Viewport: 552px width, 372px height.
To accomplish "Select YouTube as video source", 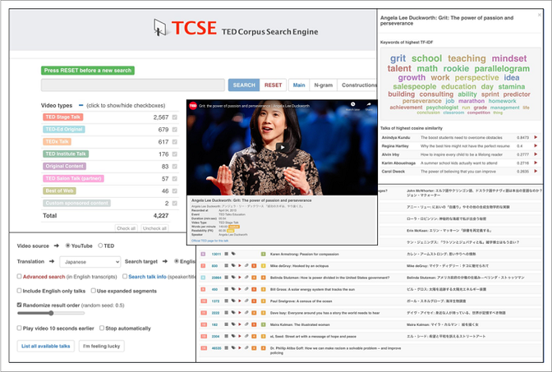I will 67,246.
